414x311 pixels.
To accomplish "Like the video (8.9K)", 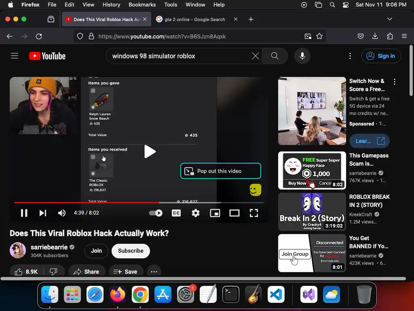I will pyautogui.click(x=26, y=272).
